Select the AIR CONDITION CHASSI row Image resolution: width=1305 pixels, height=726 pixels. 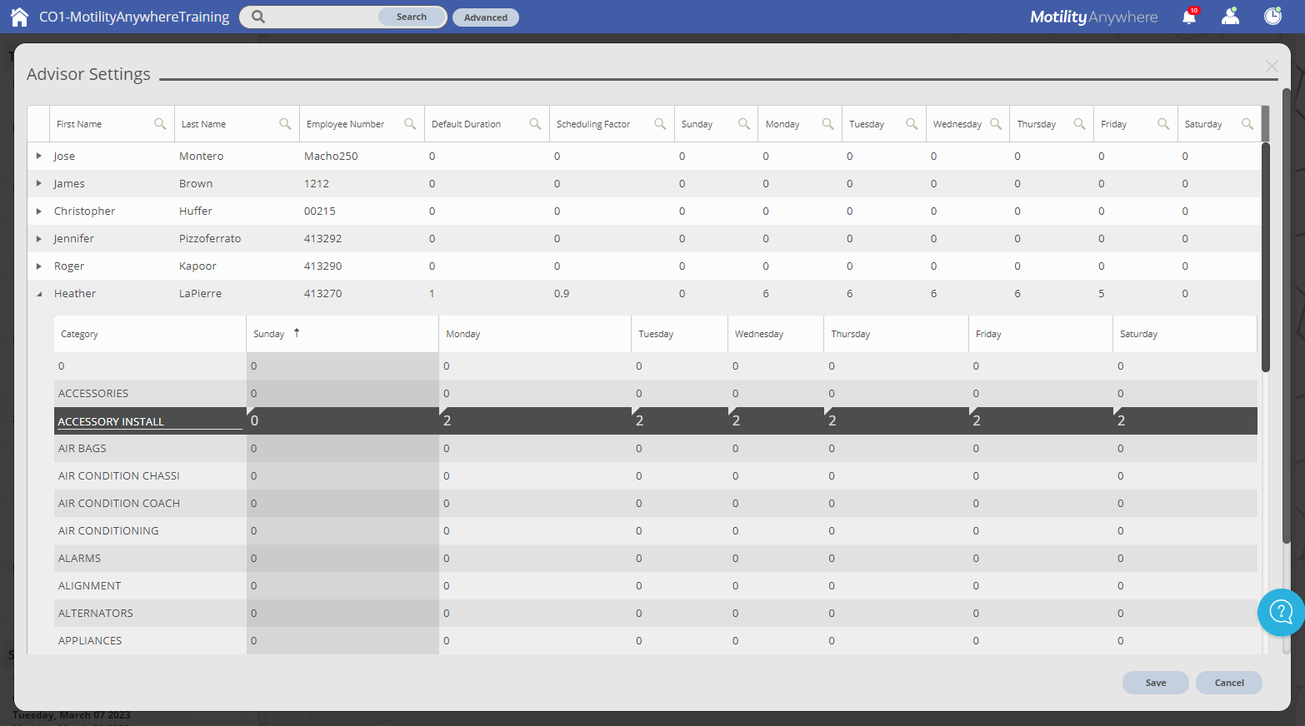pyautogui.click(x=656, y=476)
